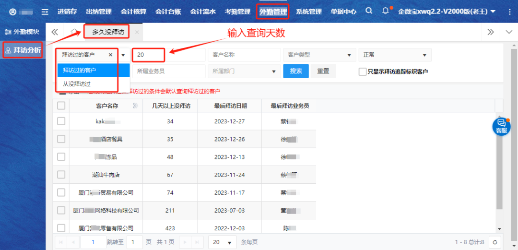
Task: Click the refresh icon in pagination bar
Action: point(495,242)
